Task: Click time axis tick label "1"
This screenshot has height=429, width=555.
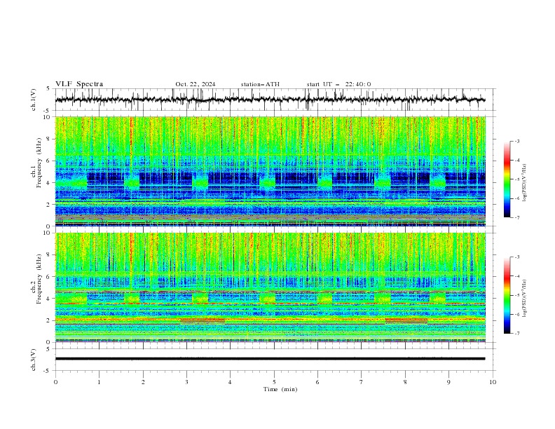Action: pyautogui.click(x=99, y=382)
